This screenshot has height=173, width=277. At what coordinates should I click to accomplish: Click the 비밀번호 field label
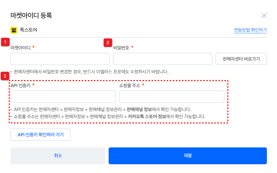click(x=121, y=48)
